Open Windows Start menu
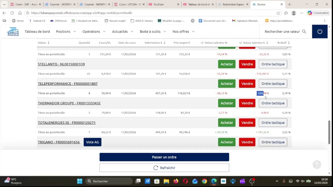The height and width of the screenshot is (187, 333). tap(80, 181)
